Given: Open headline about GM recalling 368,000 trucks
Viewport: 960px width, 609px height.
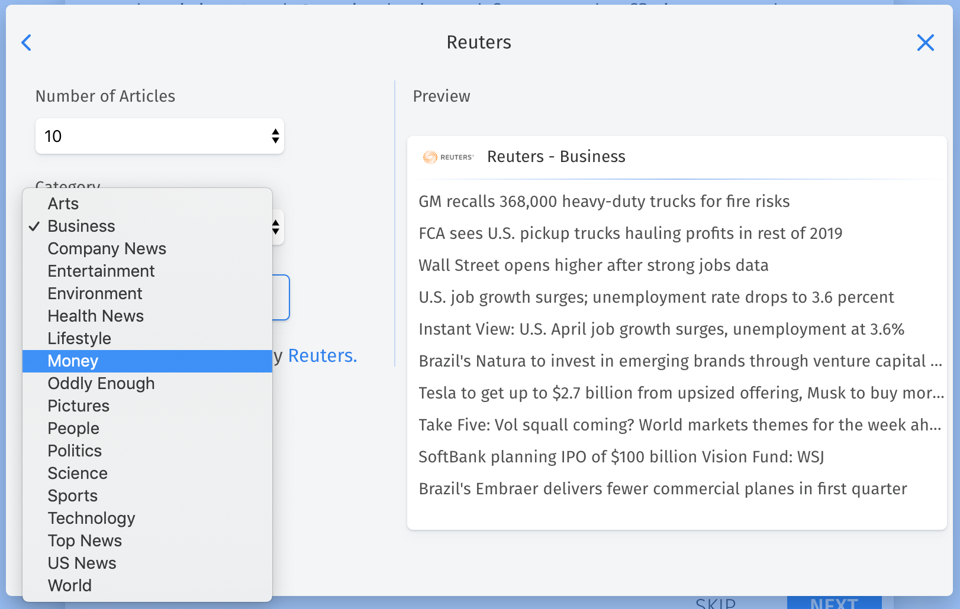Looking at the screenshot, I should pyautogui.click(x=604, y=202).
